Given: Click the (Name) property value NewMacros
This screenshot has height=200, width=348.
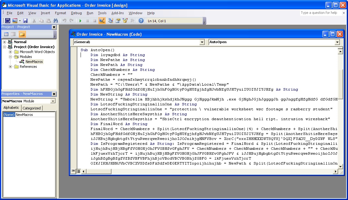Looking at the screenshot, I should (35, 115).
